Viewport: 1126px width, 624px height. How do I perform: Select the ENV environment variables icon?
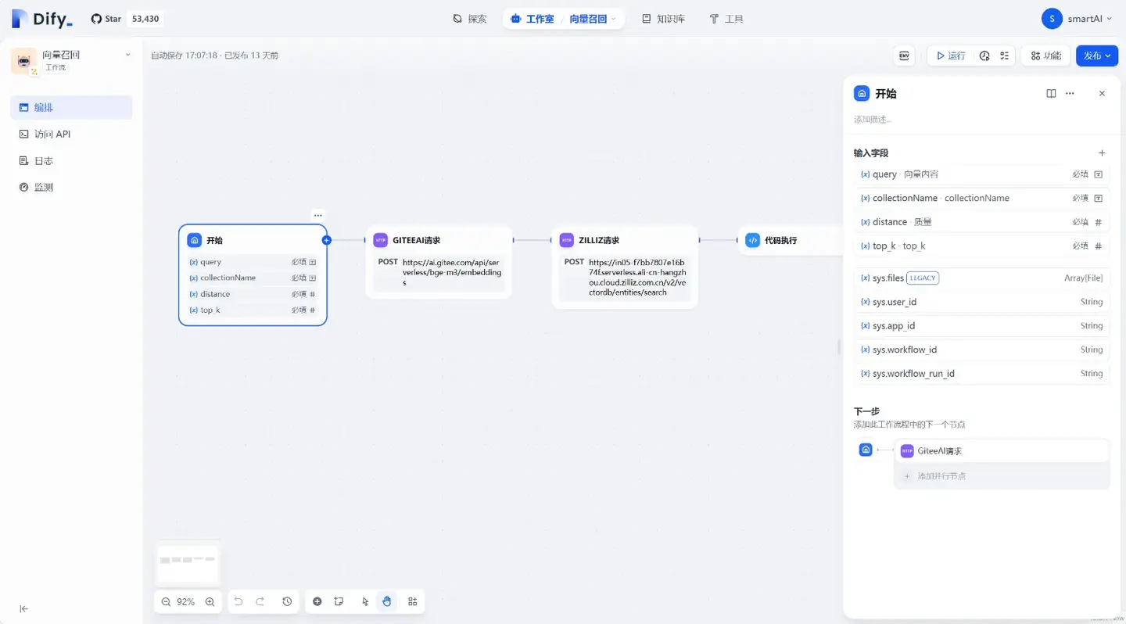(904, 56)
